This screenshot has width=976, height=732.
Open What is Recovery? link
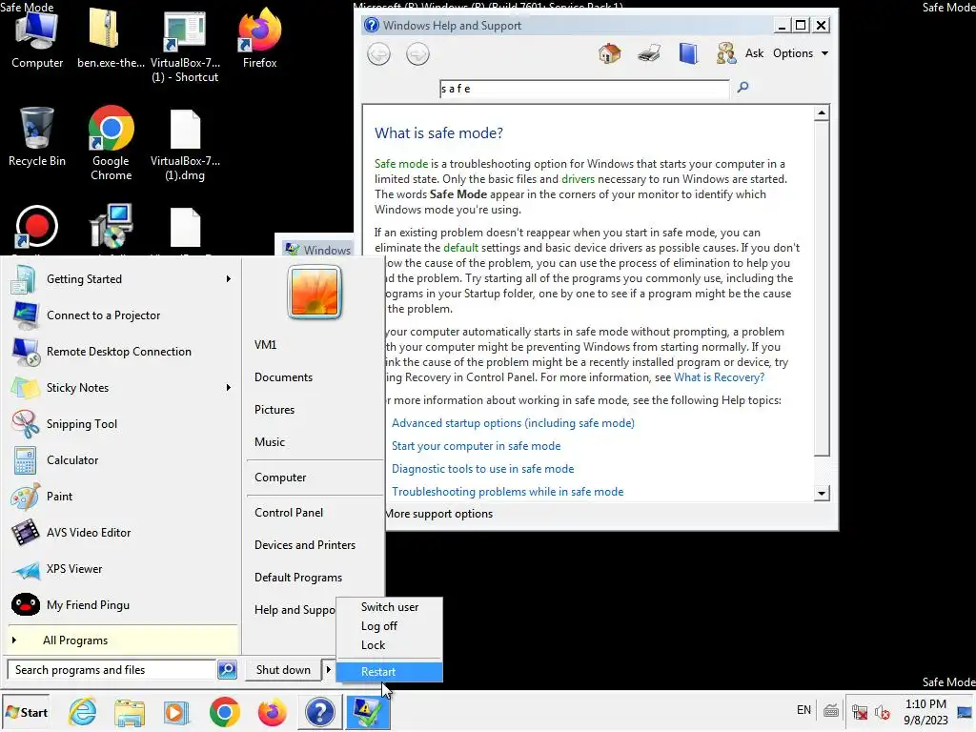[x=719, y=377]
